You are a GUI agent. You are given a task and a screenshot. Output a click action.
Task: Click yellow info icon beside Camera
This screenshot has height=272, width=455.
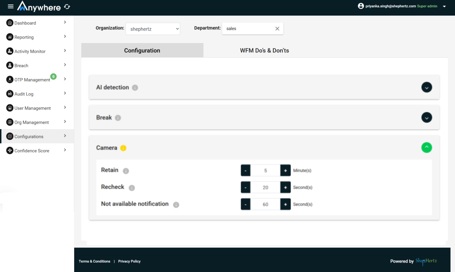point(123,148)
